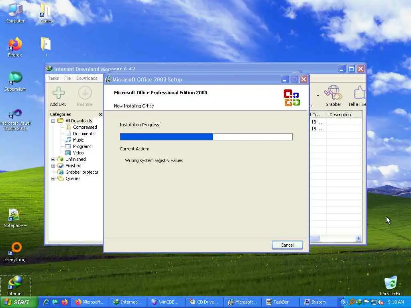Open the toolbar dropdown arrow left of Grabber
Image resolution: width=411 pixels, height=308 pixels.
click(x=318, y=95)
